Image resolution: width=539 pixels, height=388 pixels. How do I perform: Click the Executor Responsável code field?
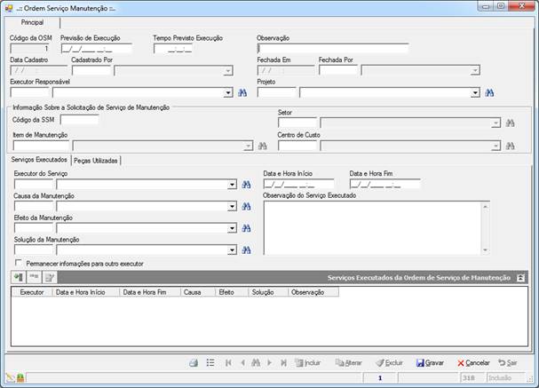(x=30, y=92)
